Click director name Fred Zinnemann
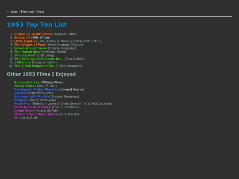The width and height of the screenshot is (239, 179). pos(65,107)
